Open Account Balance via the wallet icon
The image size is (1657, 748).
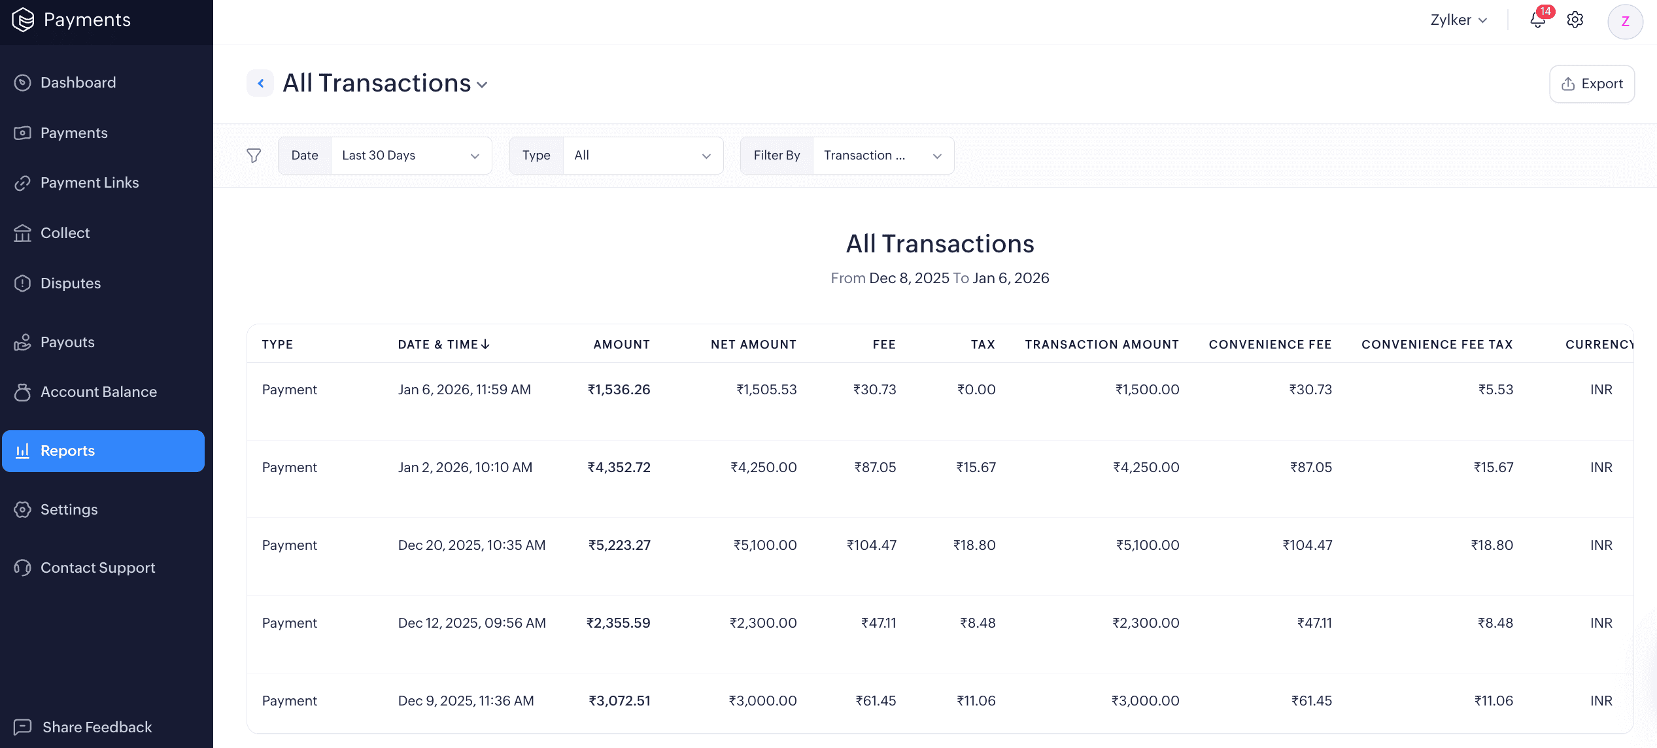point(23,392)
